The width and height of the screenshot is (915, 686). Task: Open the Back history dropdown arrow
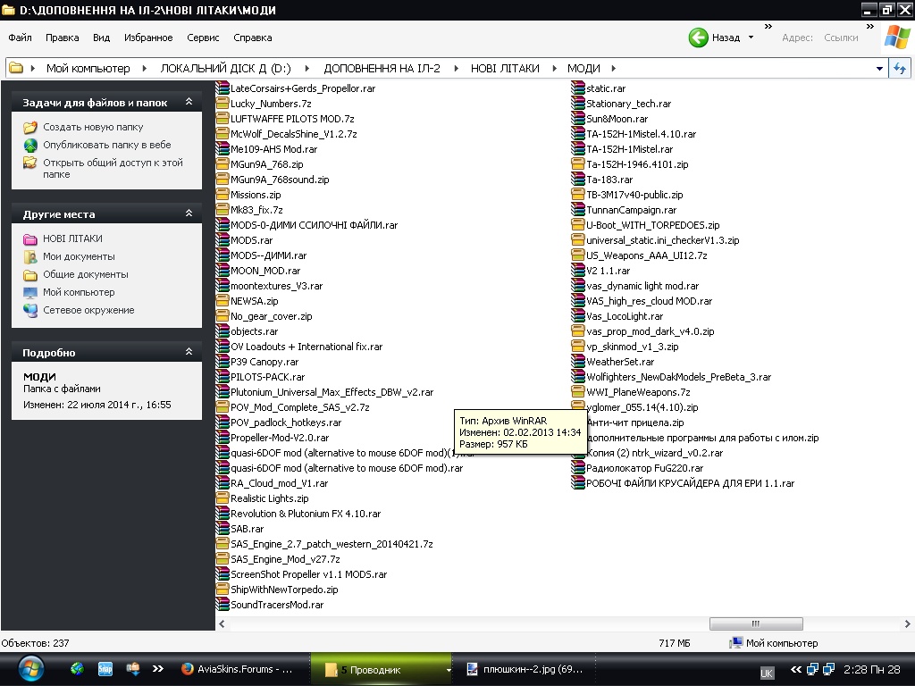751,38
